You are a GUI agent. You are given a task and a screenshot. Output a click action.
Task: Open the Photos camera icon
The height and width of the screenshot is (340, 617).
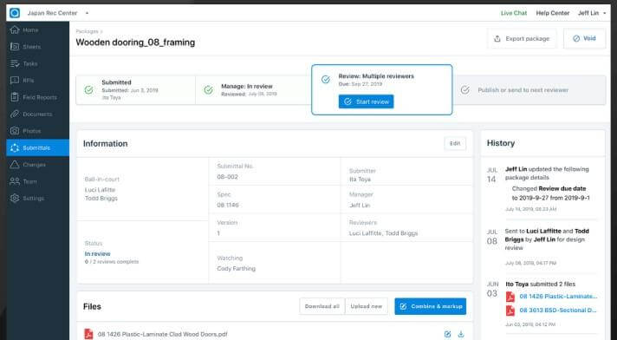(x=15, y=131)
